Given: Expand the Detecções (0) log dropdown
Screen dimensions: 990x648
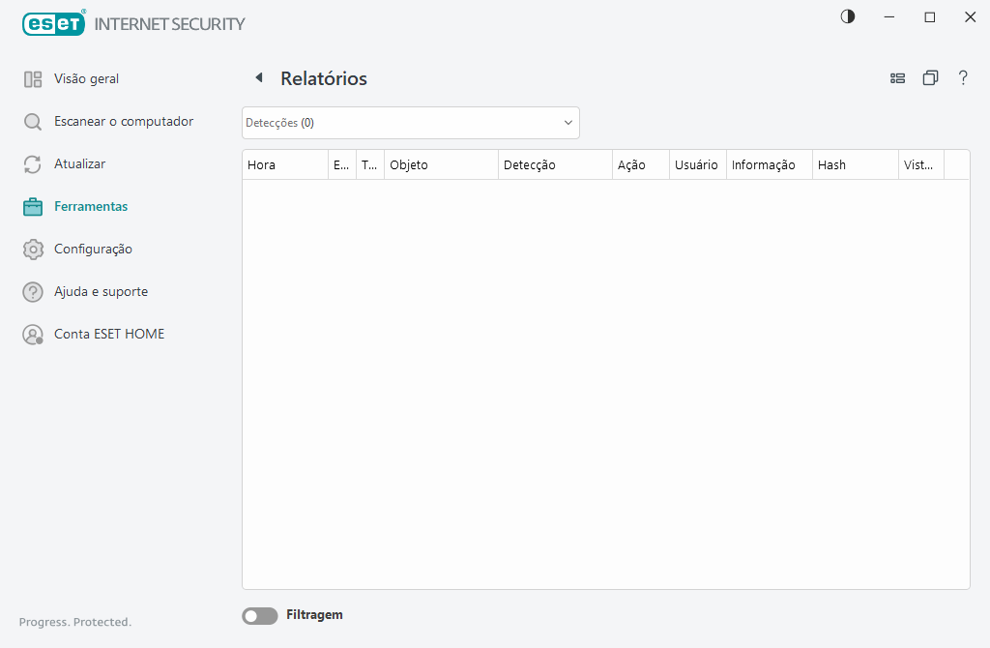Looking at the screenshot, I should pyautogui.click(x=411, y=123).
